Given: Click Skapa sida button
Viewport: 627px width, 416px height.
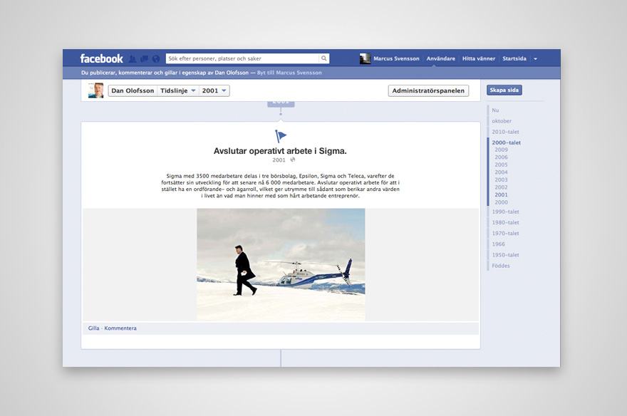Looking at the screenshot, I should tap(504, 90).
